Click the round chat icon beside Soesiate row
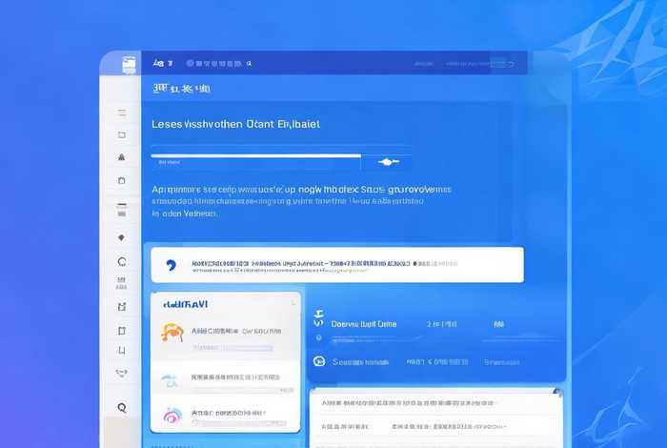The height and width of the screenshot is (448, 667). coord(319,362)
